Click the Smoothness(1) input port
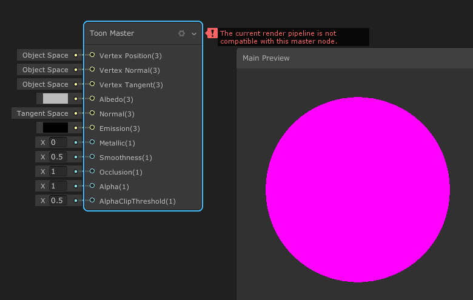 pos(92,157)
